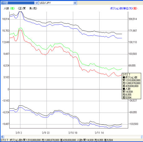Click the right axis value -34,527

pos(133,101)
